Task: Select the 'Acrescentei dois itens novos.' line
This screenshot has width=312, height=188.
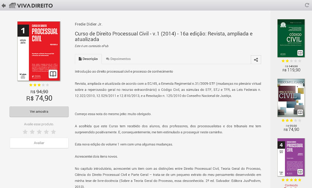Action: click(x=96, y=157)
